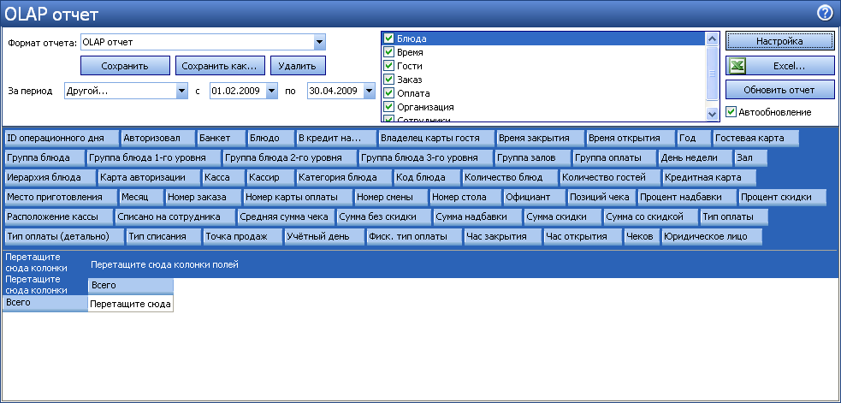Select the Учётный день field
Viewport: 841px width, 403px height.
324,236
